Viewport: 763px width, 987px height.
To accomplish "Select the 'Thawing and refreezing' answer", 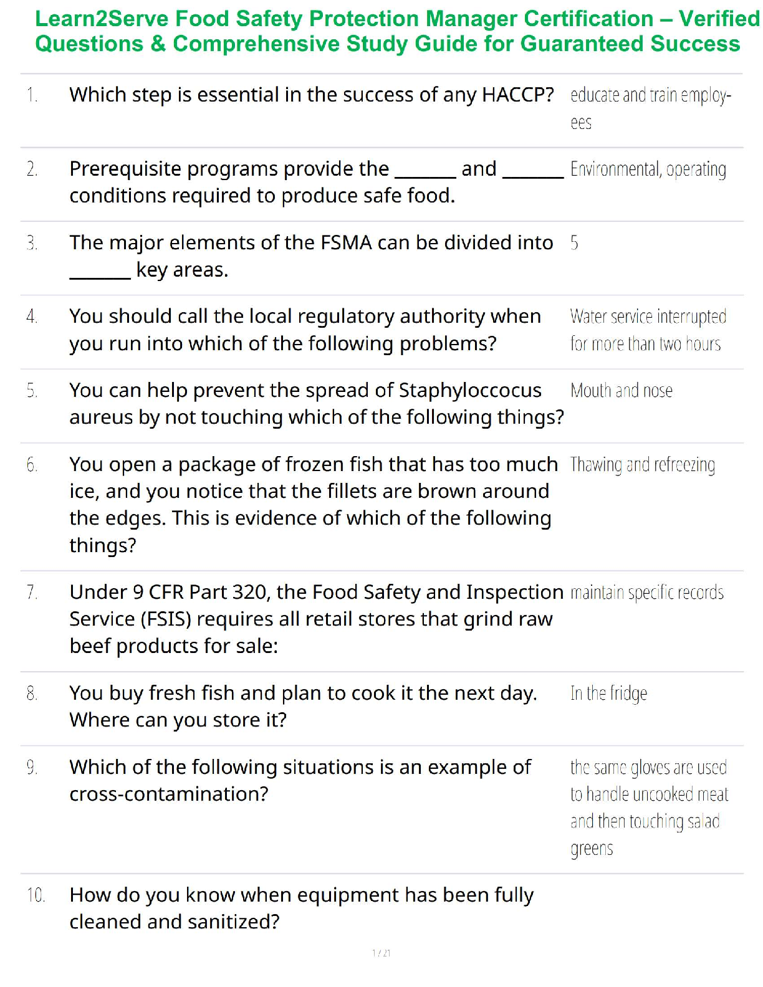I will (x=642, y=465).
